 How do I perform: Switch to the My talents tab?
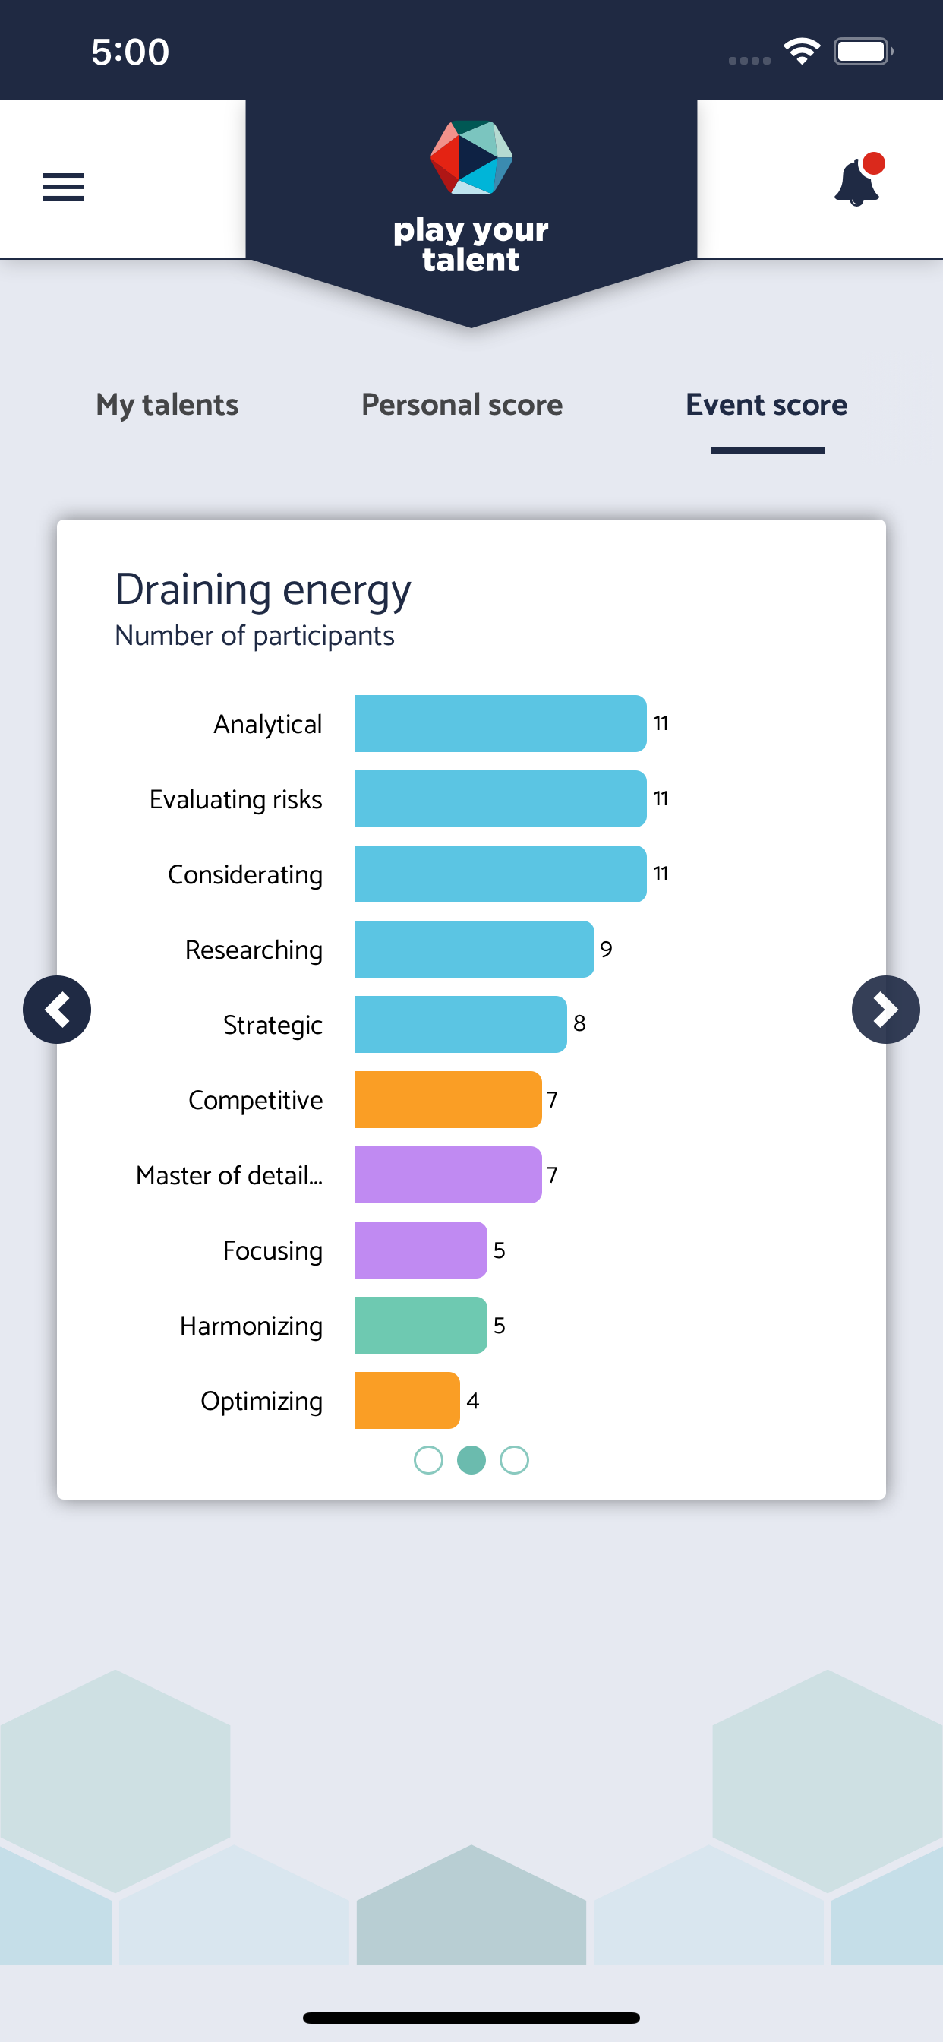(167, 405)
